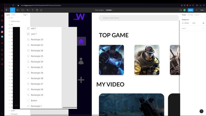Switch to the Inspect tab
The height and width of the screenshot is (116, 206).
tap(197, 15)
